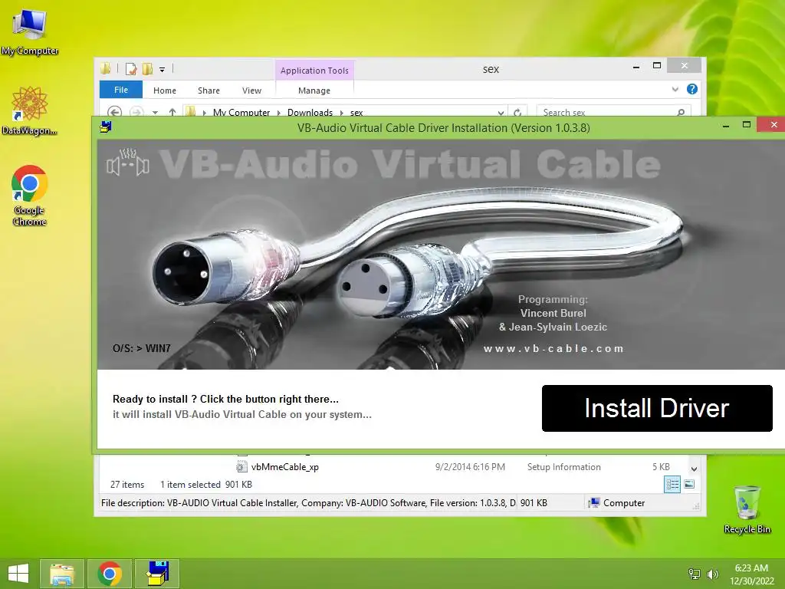Click the Install Driver button
The width and height of the screenshot is (785, 589).
[x=657, y=408]
